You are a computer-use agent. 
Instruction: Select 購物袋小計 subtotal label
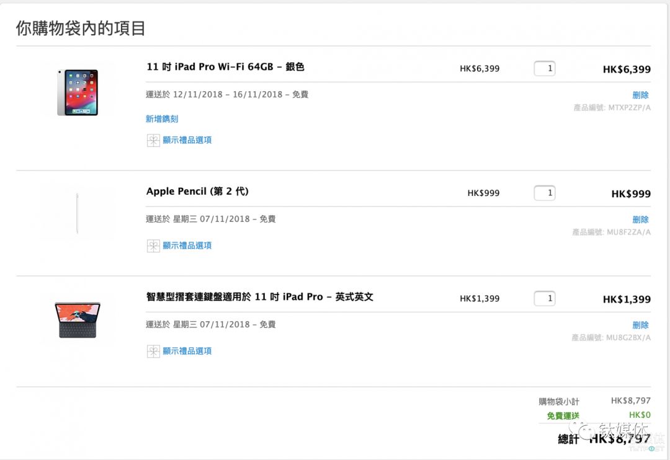(559, 402)
